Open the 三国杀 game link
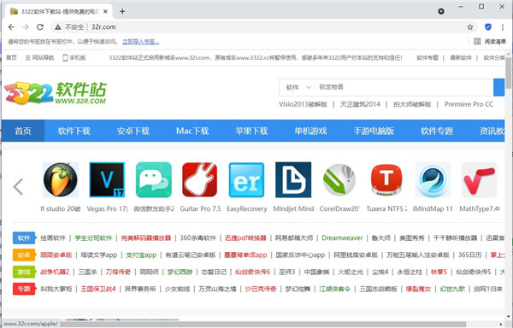The height and width of the screenshot is (328, 513). [x=87, y=272]
